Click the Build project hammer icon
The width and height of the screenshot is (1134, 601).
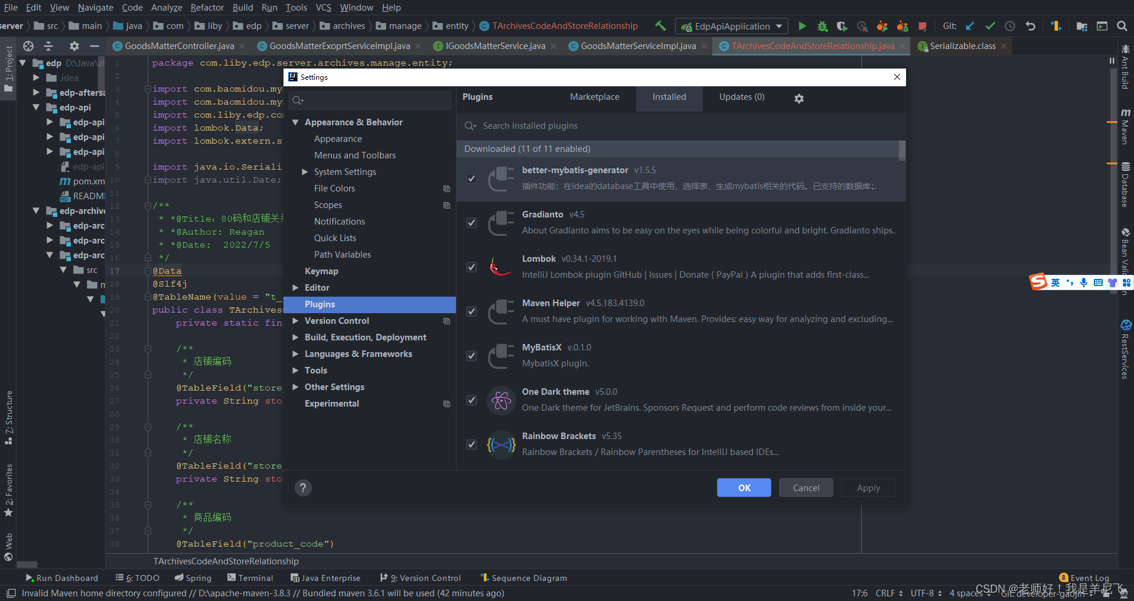(660, 25)
